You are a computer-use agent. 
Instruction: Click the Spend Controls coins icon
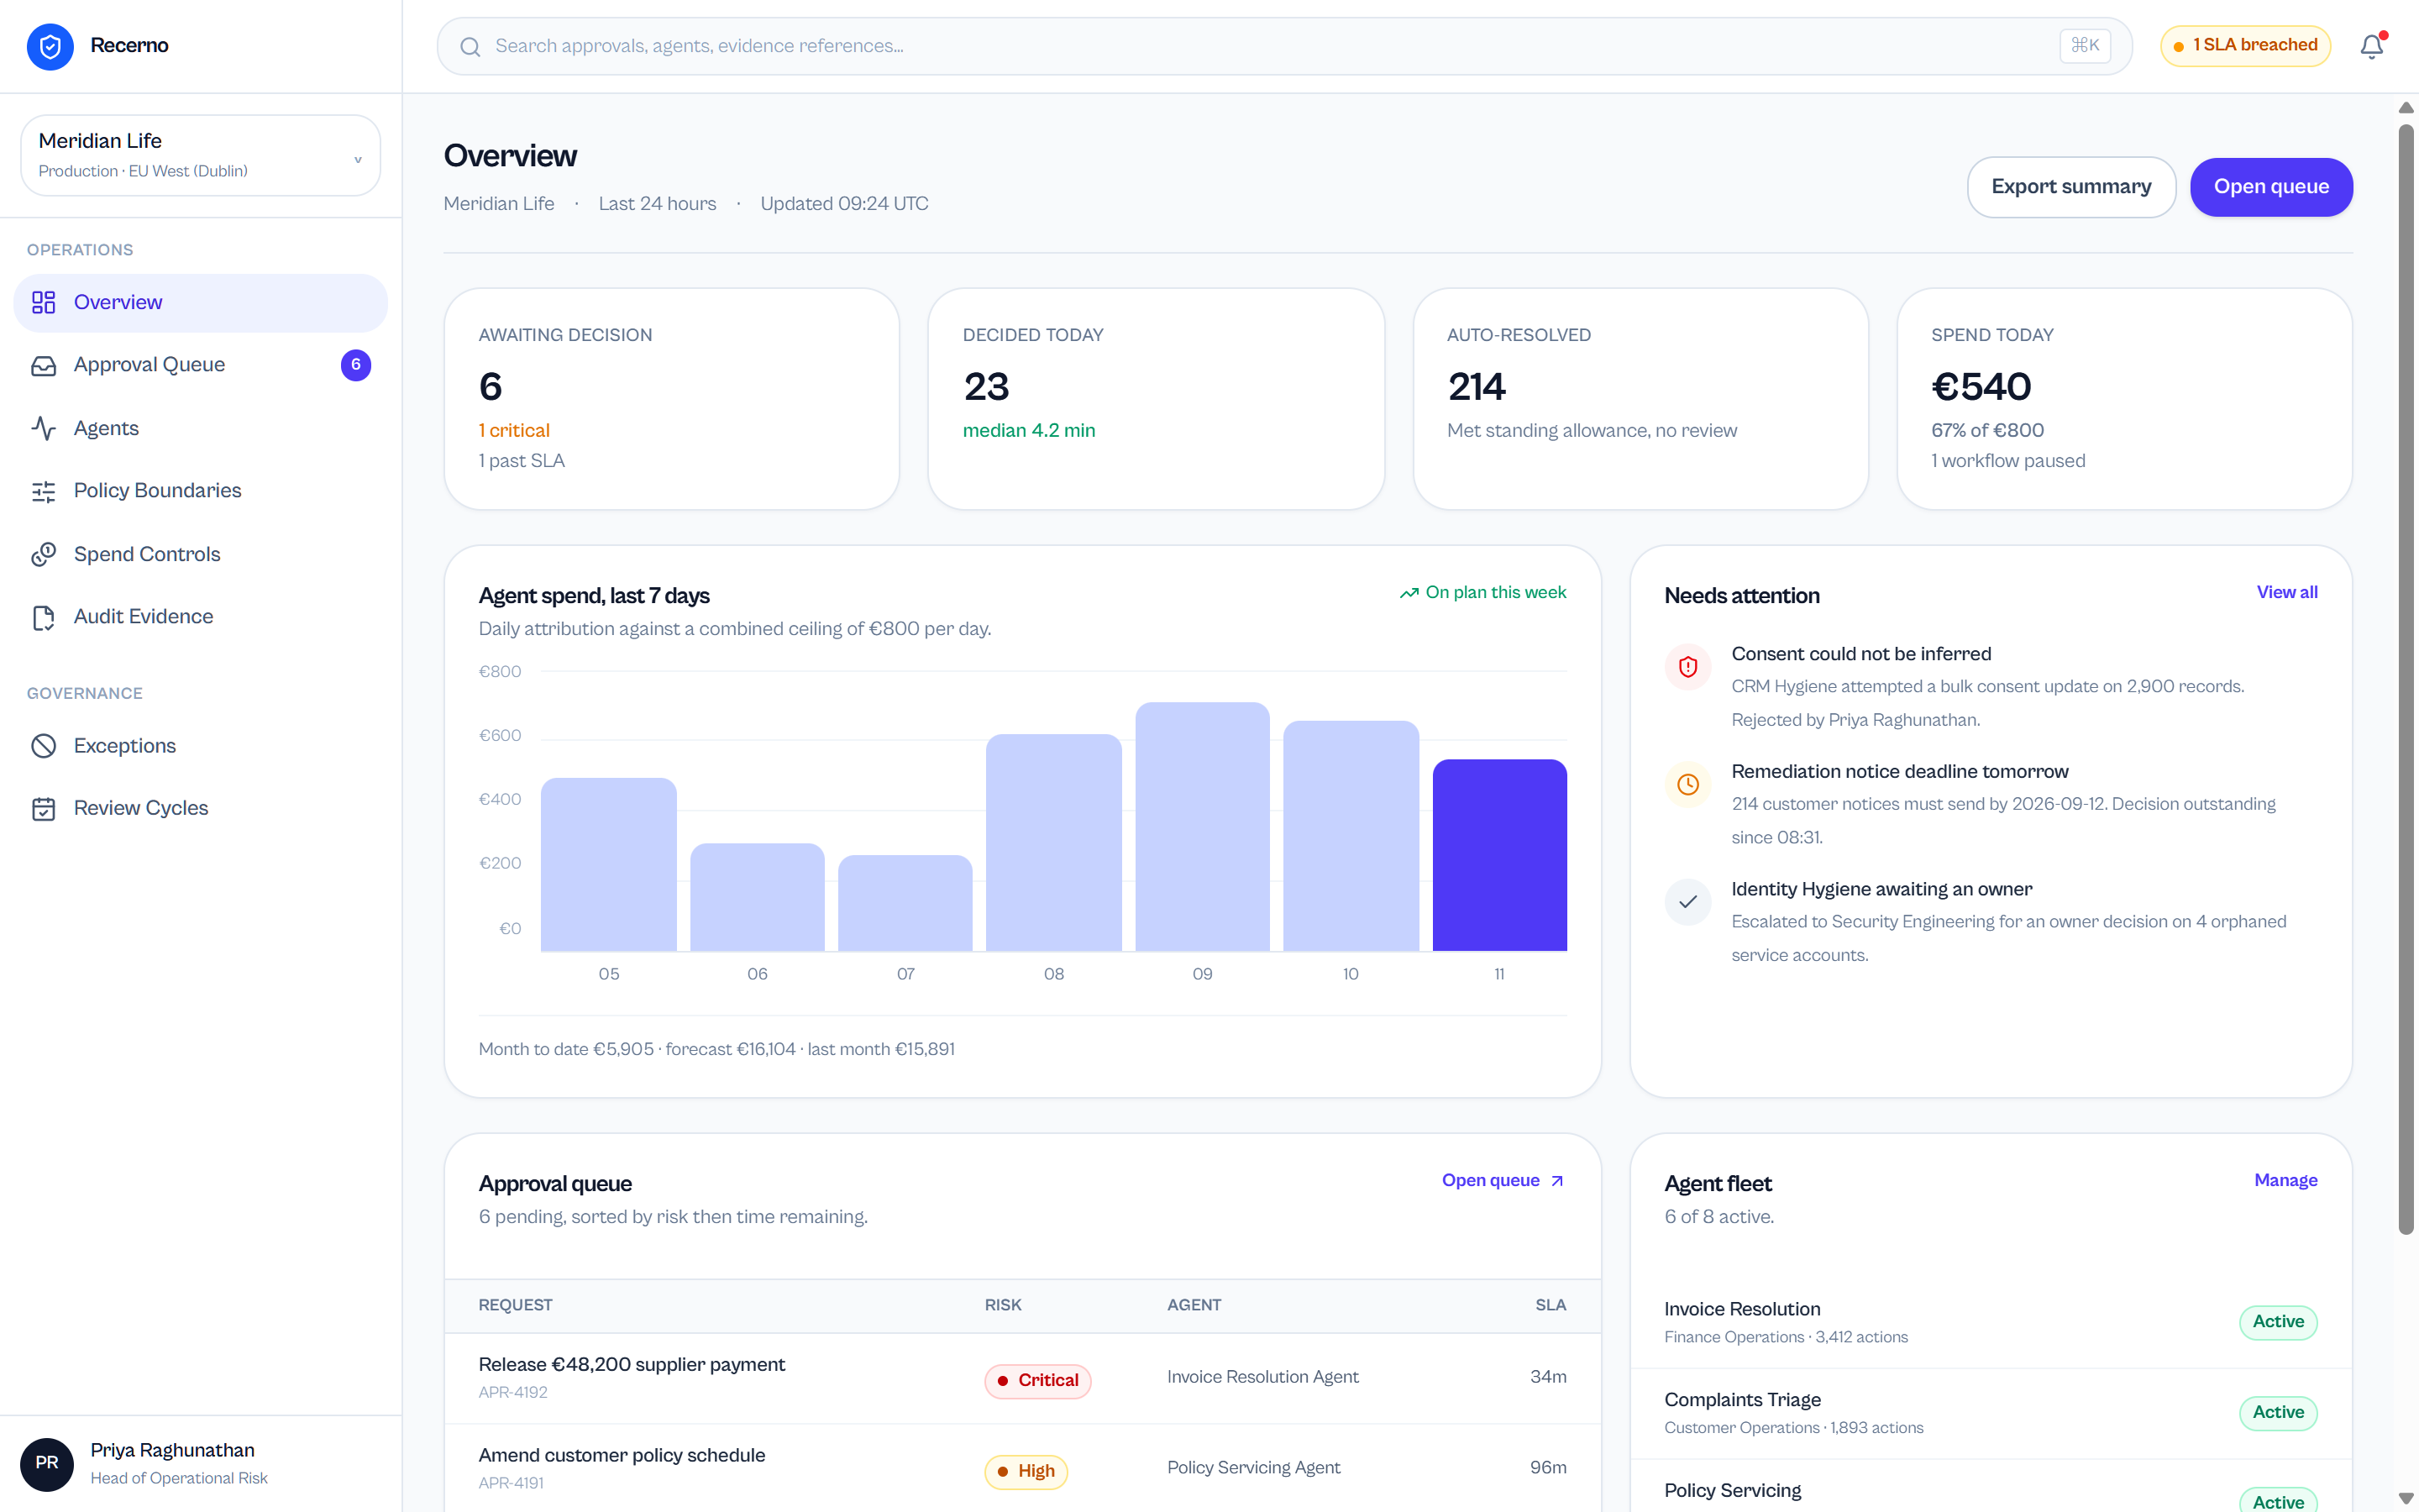(43, 554)
